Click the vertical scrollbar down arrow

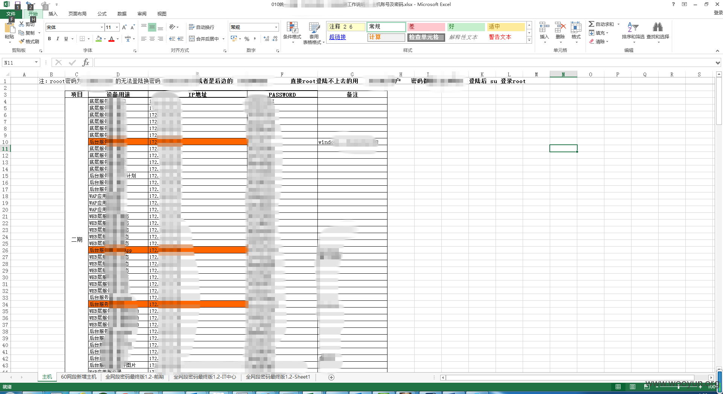click(719, 370)
